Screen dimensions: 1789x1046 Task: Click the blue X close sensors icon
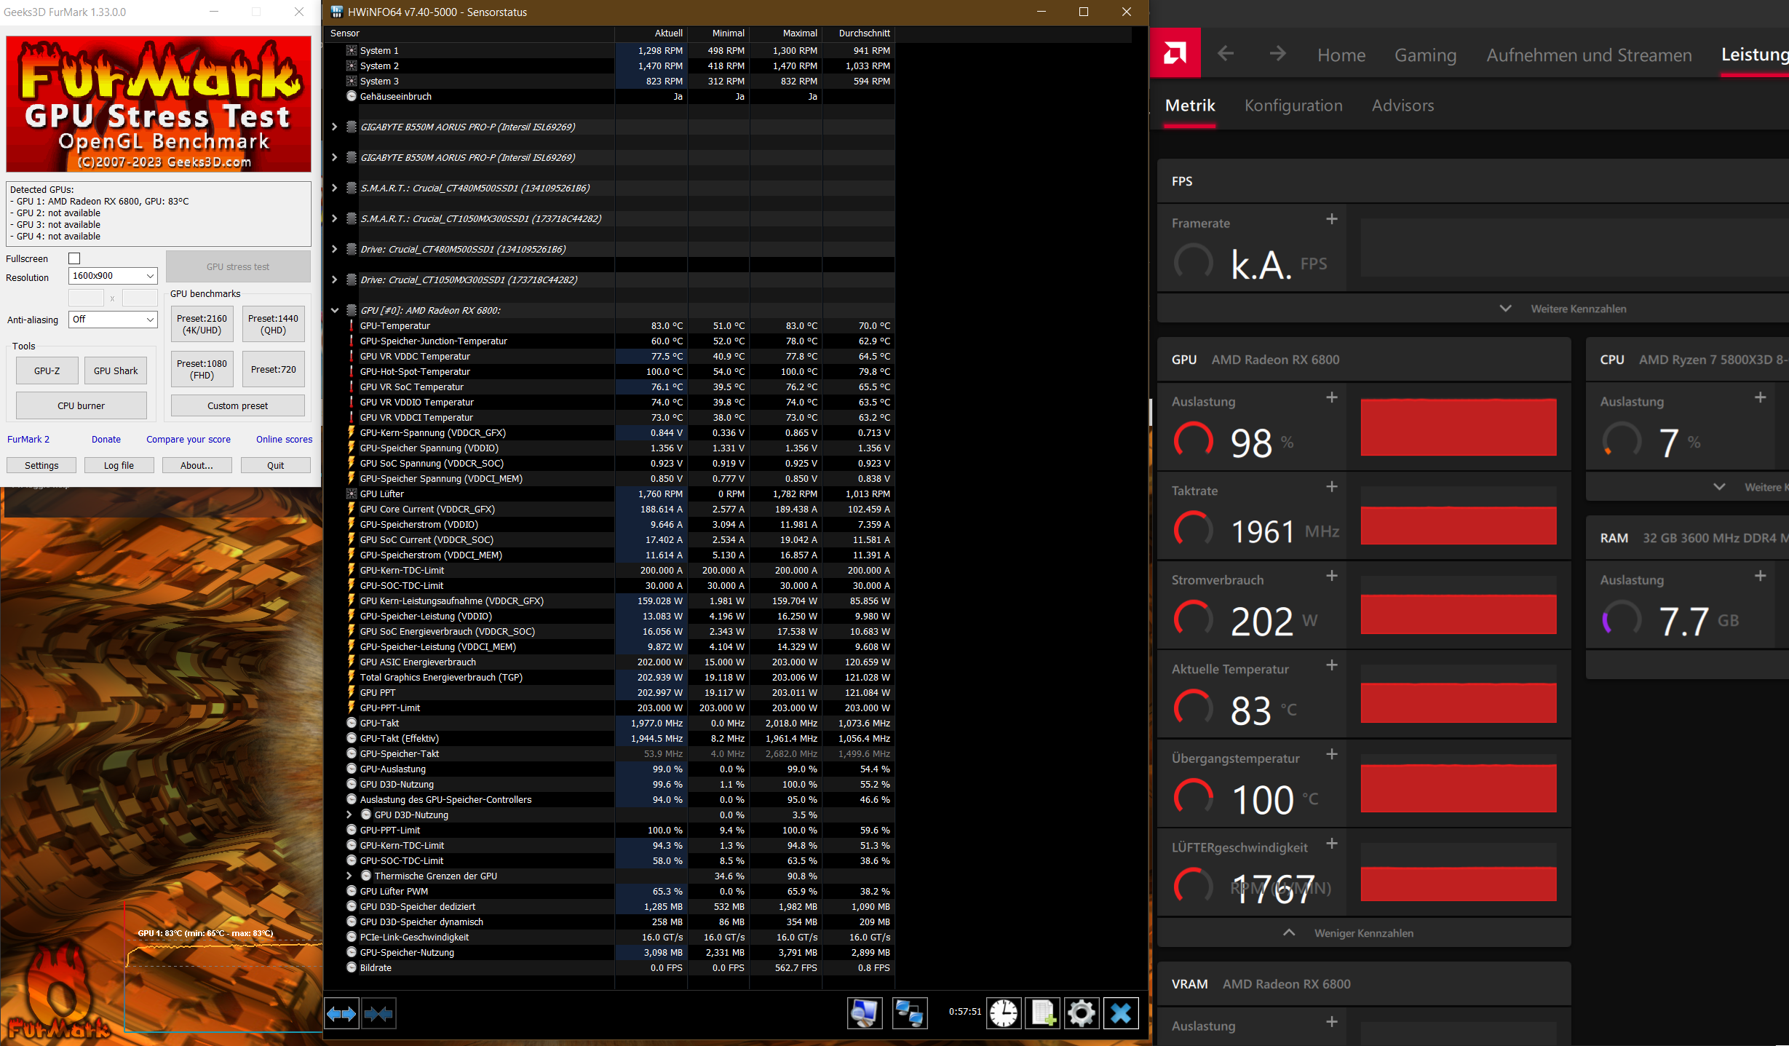click(1121, 1013)
